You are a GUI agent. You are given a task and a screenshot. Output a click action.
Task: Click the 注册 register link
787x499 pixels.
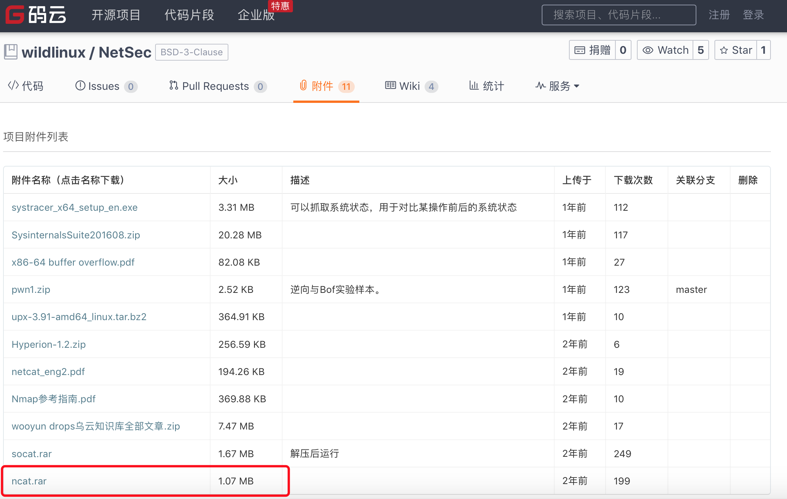(719, 15)
